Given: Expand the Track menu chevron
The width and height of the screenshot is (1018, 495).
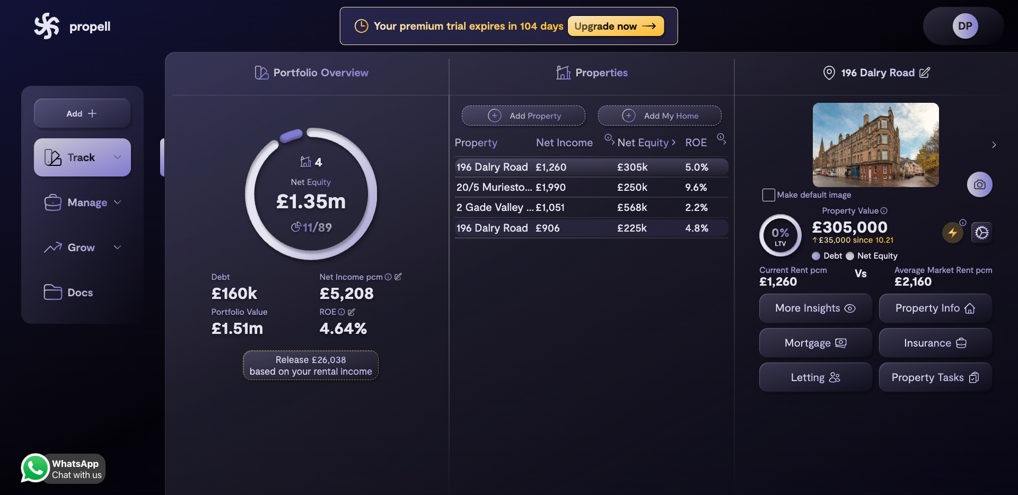Looking at the screenshot, I should pos(118,157).
